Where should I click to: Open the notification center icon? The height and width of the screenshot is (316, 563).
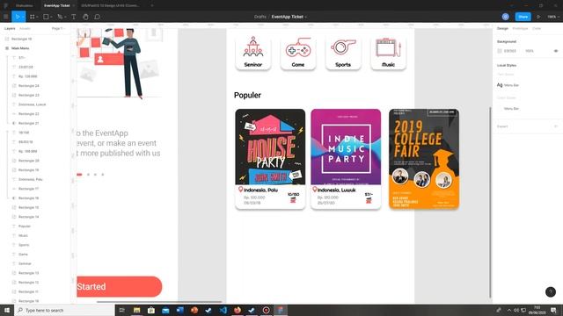553,310
